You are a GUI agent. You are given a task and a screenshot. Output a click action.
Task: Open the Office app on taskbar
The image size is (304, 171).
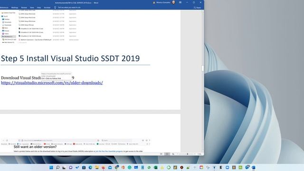[123, 167]
